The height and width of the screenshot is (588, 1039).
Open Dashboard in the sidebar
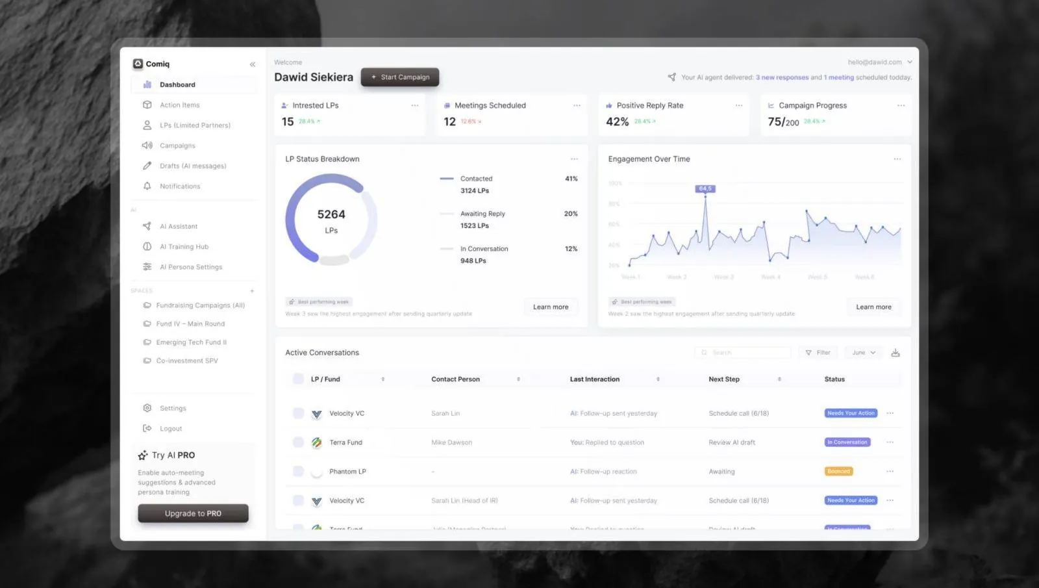pyautogui.click(x=194, y=84)
